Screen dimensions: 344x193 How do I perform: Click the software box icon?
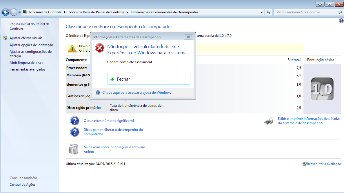(74, 149)
